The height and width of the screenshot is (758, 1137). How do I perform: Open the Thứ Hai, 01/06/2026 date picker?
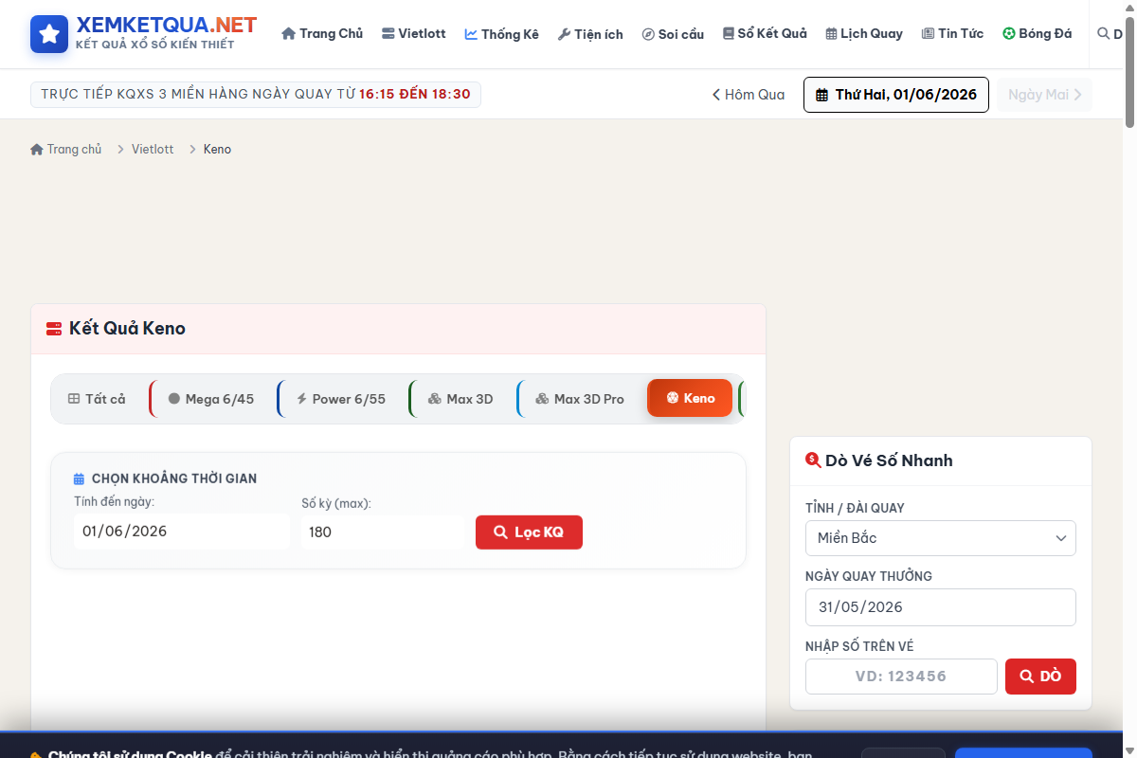coord(896,95)
